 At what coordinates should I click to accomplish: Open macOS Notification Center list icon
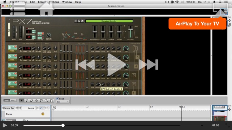tap(226, 2)
